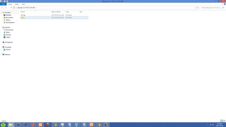Open the green Start button
Image resolution: width=226 pixels, height=127 pixels.
[x=3, y=125]
